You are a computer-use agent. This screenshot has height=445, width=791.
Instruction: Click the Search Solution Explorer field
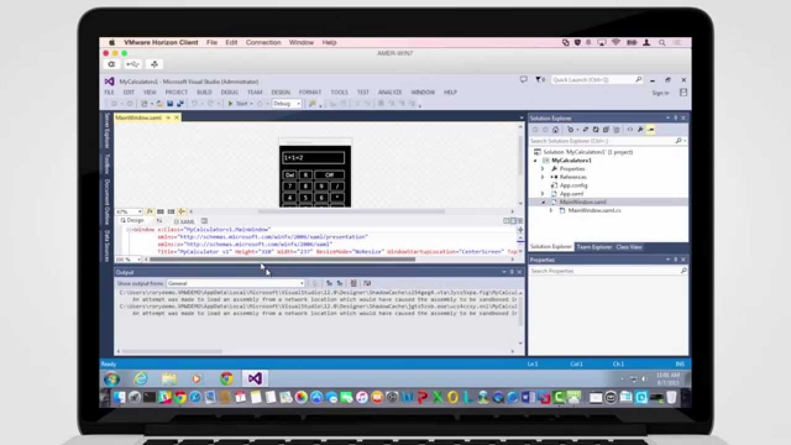pos(608,141)
